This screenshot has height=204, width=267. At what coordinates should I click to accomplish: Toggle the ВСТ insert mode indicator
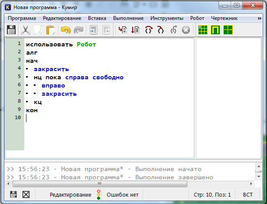pyautogui.click(x=248, y=194)
